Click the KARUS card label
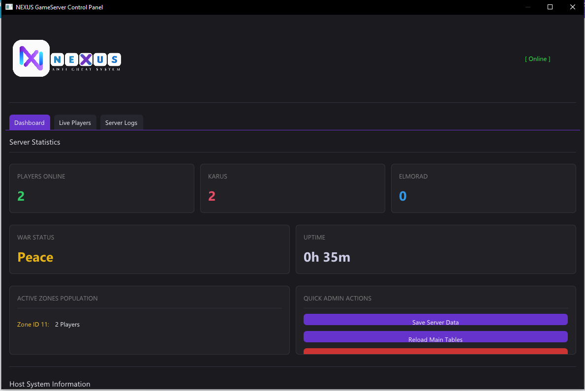Viewport: 585px width, 391px height. [x=217, y=177]
